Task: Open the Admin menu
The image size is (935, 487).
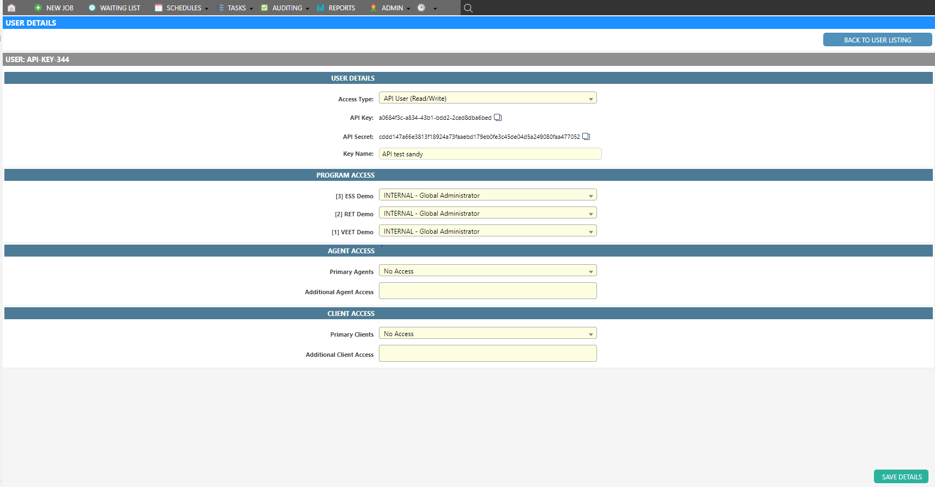Action: tap(392, 8)
